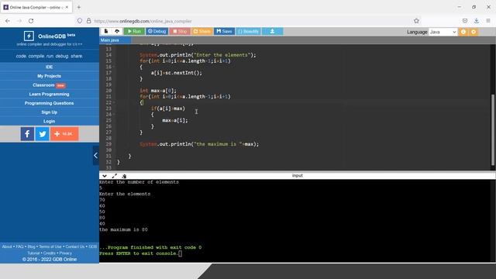Screen dimensions: 496x279
Task: Click the padlock site info icon
Action: pos(89,21)
